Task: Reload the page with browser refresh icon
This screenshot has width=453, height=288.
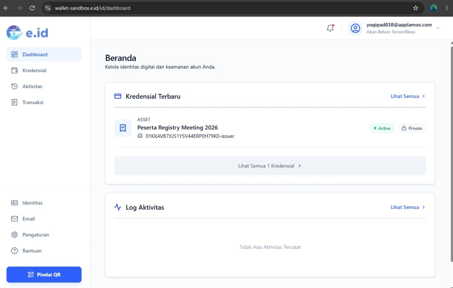Action: [32, 8]
